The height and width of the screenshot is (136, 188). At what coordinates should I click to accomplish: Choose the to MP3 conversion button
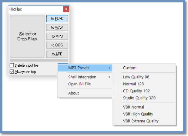pyautogui.click(x=57, y=36)
